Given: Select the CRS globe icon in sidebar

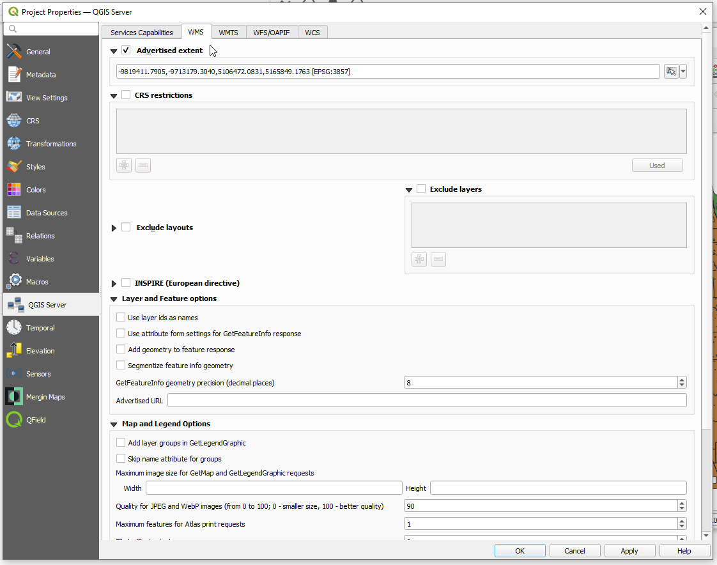Looking at the screenshot, I should 14,121.
